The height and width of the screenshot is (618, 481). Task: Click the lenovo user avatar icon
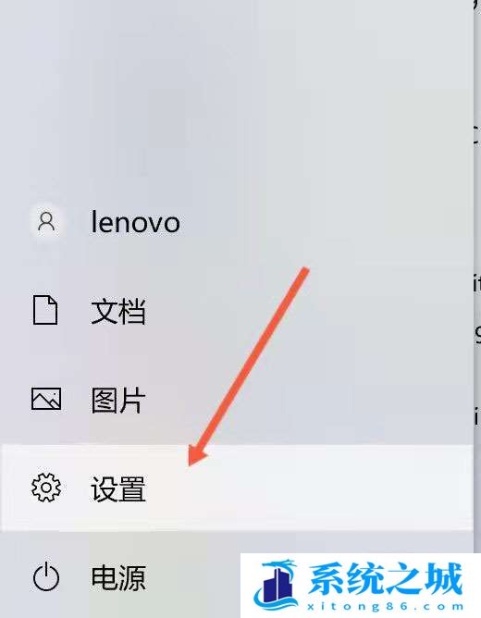pos(46,222)
